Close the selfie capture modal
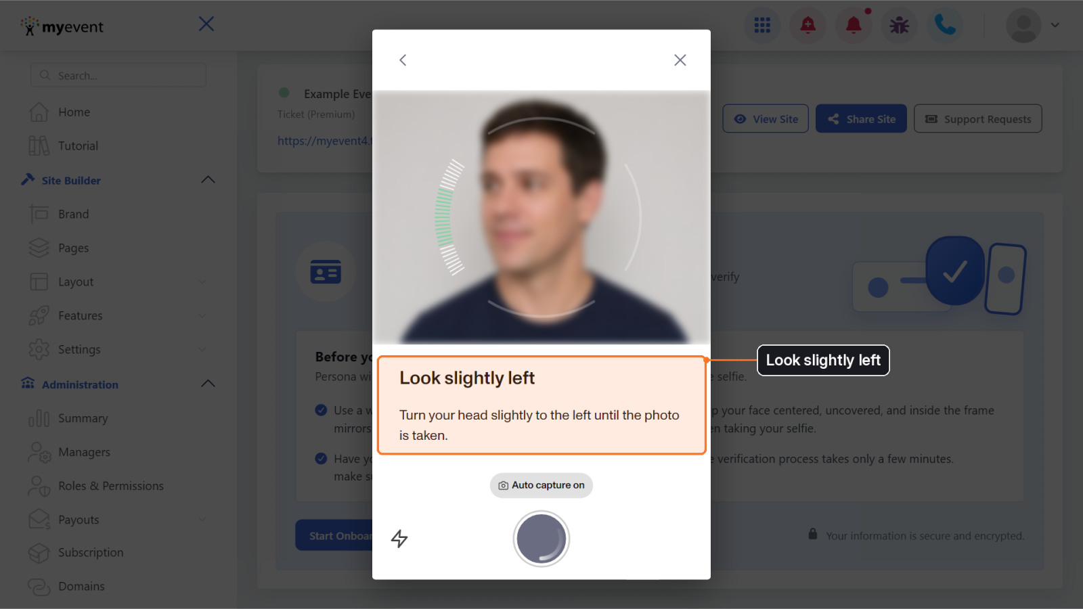This screenshot has width=1083, height=609. point(680,60)
